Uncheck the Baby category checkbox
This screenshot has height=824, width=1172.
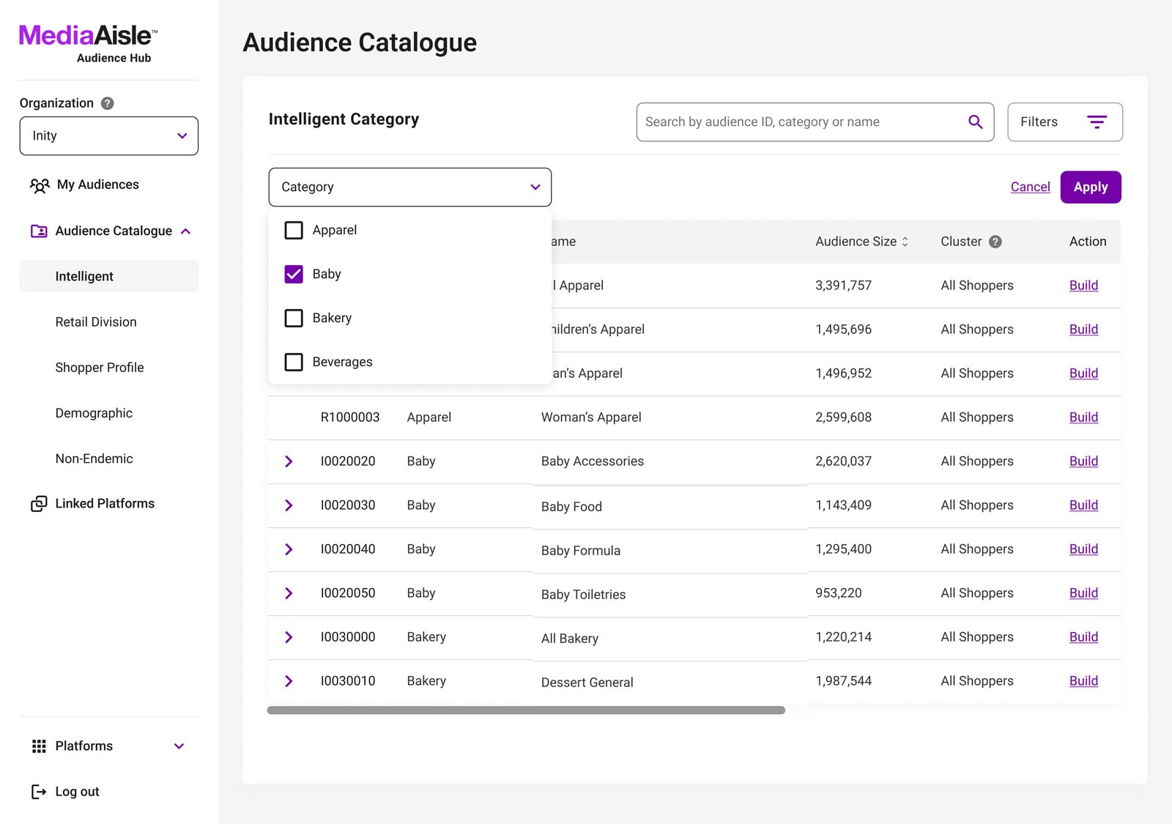(294, 274)
